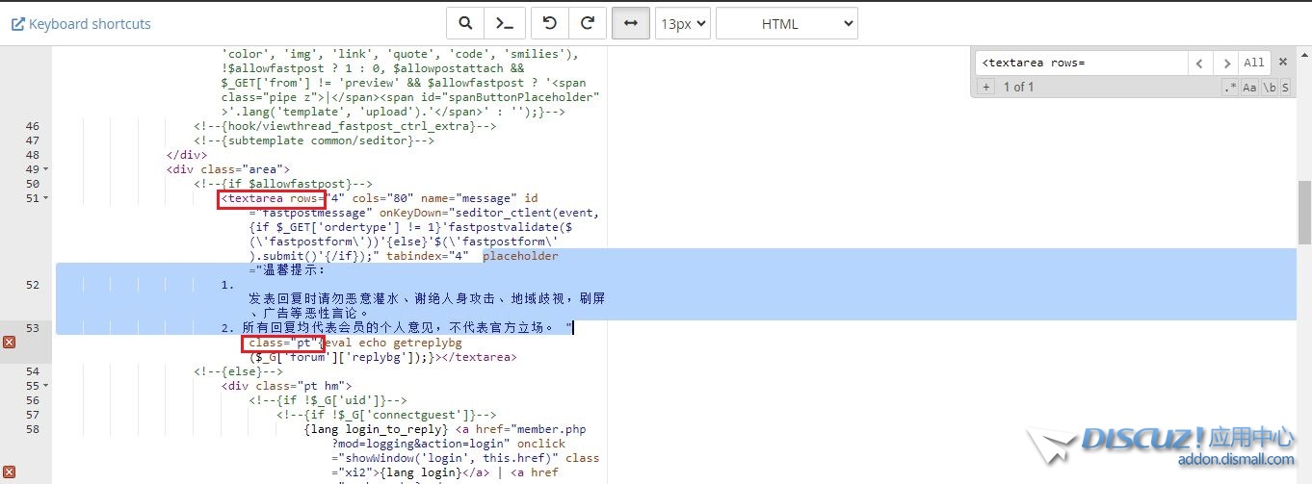Viewport: 1312px width, 484px height.
Task: Redo the last undone edit
Action: tap(586, 24)
